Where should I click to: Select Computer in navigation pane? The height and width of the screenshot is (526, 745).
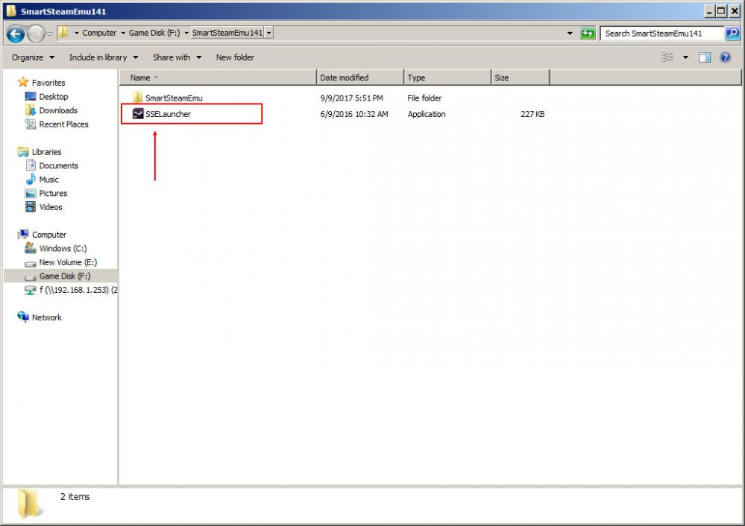point(49,235)
